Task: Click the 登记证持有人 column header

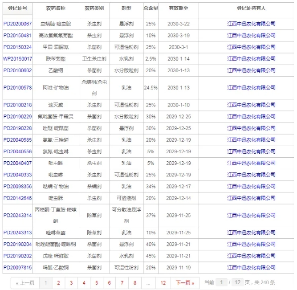Action: 251,8
